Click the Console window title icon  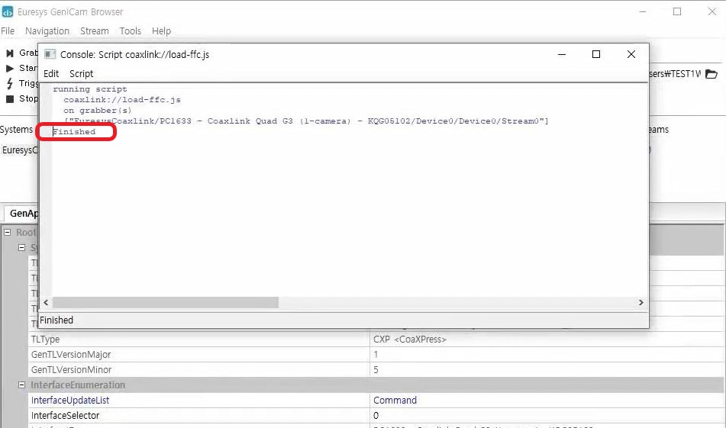pyautogui.click(x=50, y=54)
